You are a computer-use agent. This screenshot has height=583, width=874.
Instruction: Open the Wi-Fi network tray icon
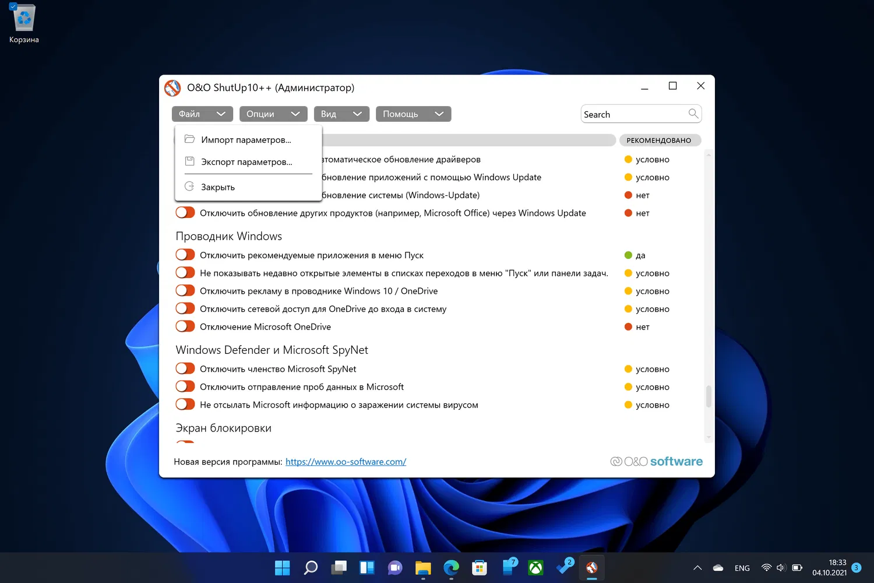pos(767,568)
